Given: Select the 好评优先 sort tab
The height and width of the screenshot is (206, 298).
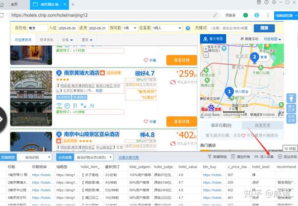Looking at the screenshot, I should point(47,40).
